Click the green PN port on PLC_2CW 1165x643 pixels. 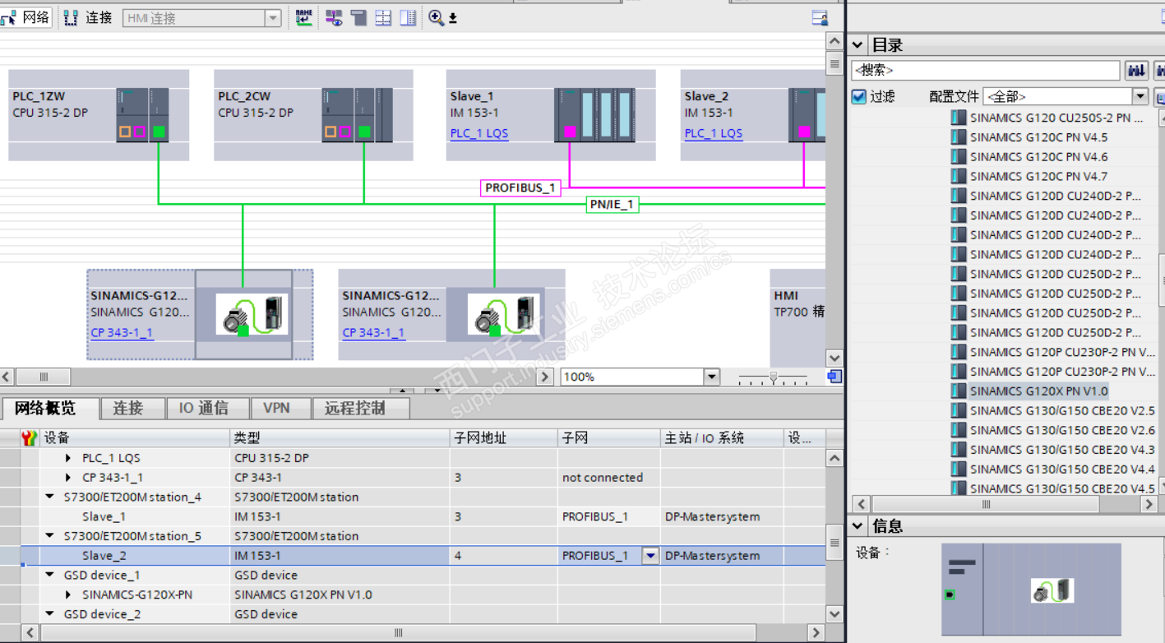[364, 132]
